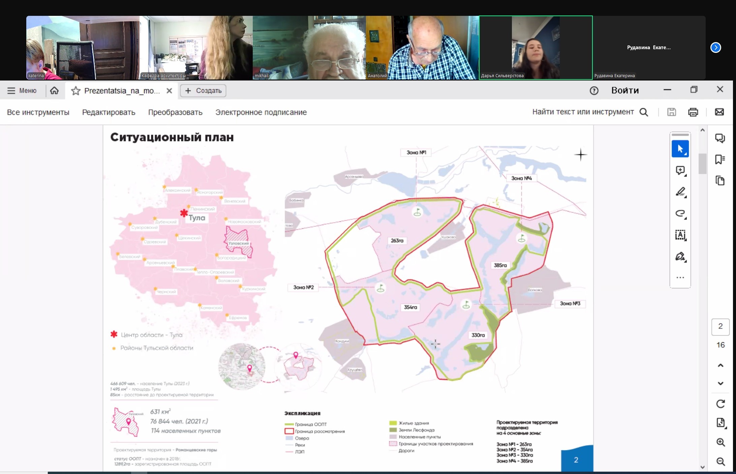Open the Меню hamburger menu

(x=22, y=91)
